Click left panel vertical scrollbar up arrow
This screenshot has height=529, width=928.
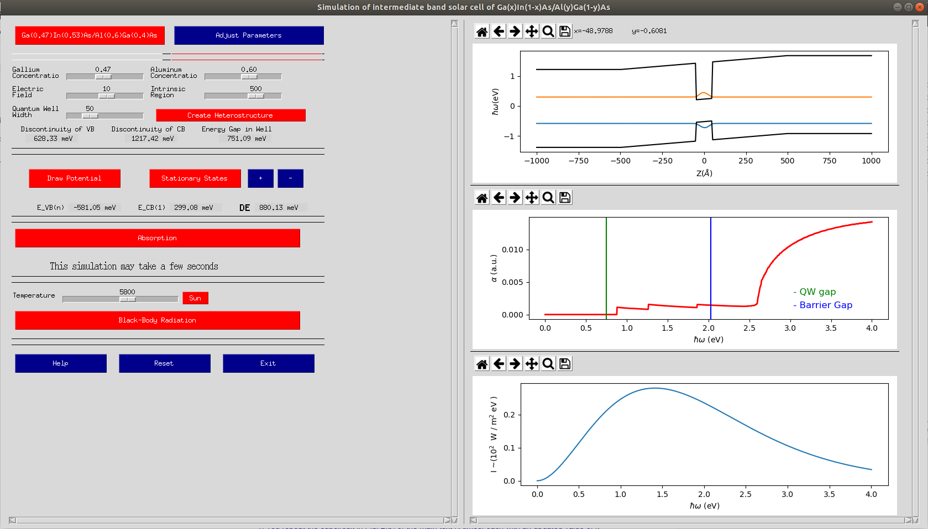[454, 23]
